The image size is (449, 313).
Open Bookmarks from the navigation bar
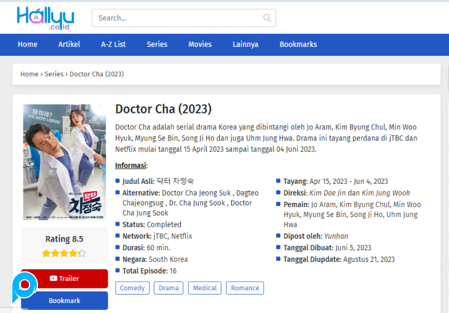[x=298, y=44]
